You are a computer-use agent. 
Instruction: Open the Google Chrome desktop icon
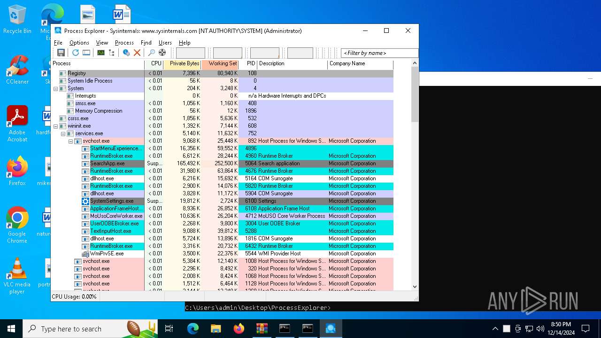(17, 225)
